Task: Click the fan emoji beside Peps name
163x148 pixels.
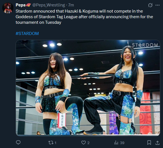Action: click(x=28, y=5)
